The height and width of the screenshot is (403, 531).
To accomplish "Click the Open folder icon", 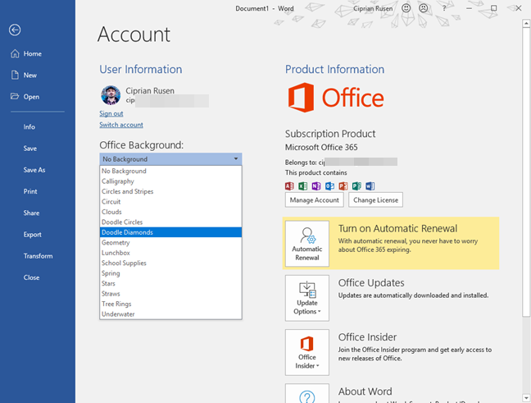I will click(15, 96).
